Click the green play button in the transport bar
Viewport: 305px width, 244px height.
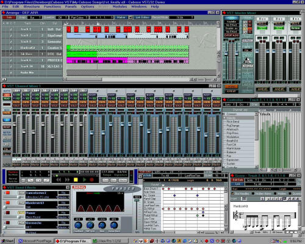tap(84, 180)
